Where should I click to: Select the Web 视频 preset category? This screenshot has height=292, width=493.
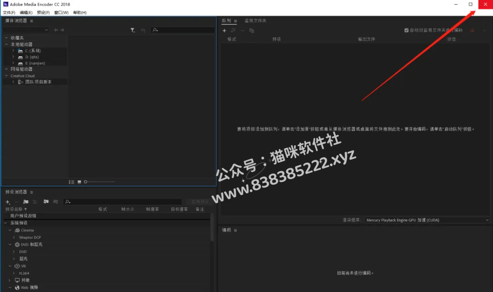29,287
